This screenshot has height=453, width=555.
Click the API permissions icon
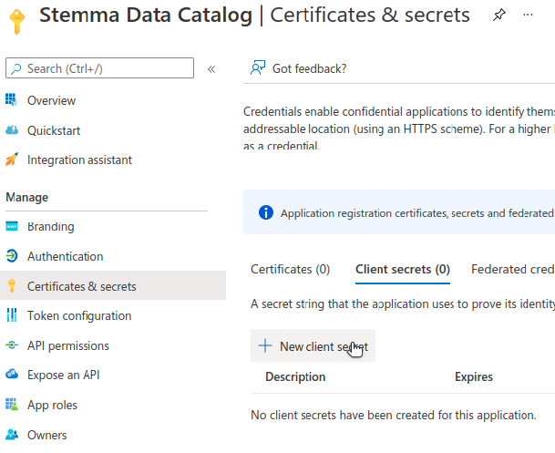click(12, 345)
